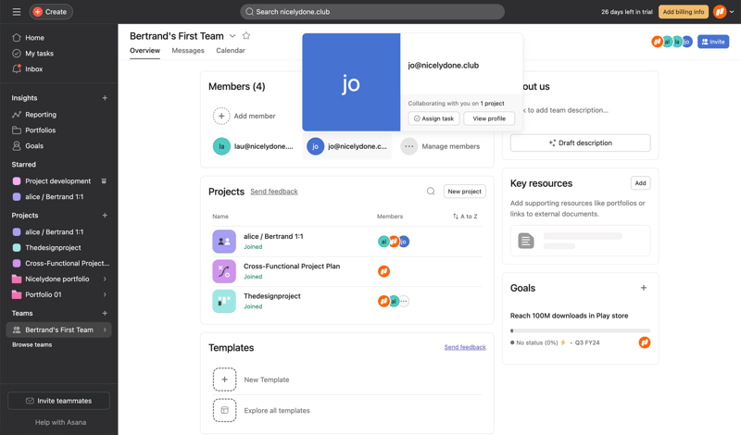This screenshot has width=741, height=435.
Task: Click team description placeholder text
Action: (x=566, y=110)
